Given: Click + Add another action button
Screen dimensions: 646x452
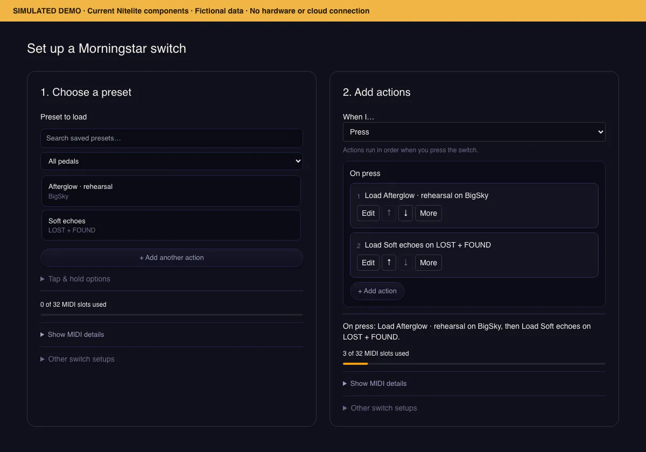Looking at the screenshot, I should pyautogui.click(x=172, y=258).
